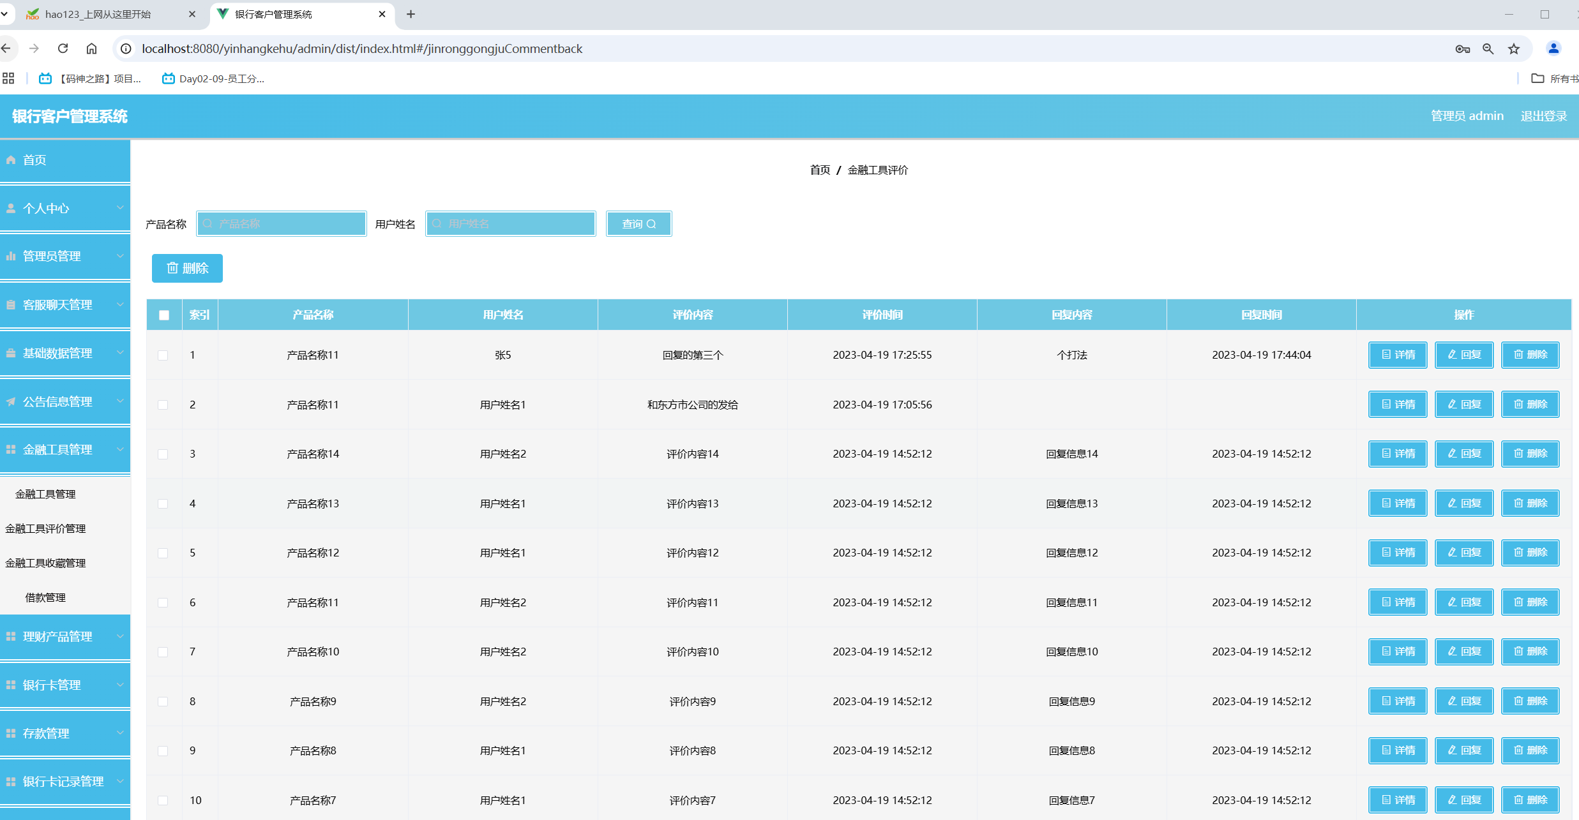Click 回复 for row 2 和东方市公司的发给
Image resolution: width=1579 pixels, height=820 pixels.
1464,405
